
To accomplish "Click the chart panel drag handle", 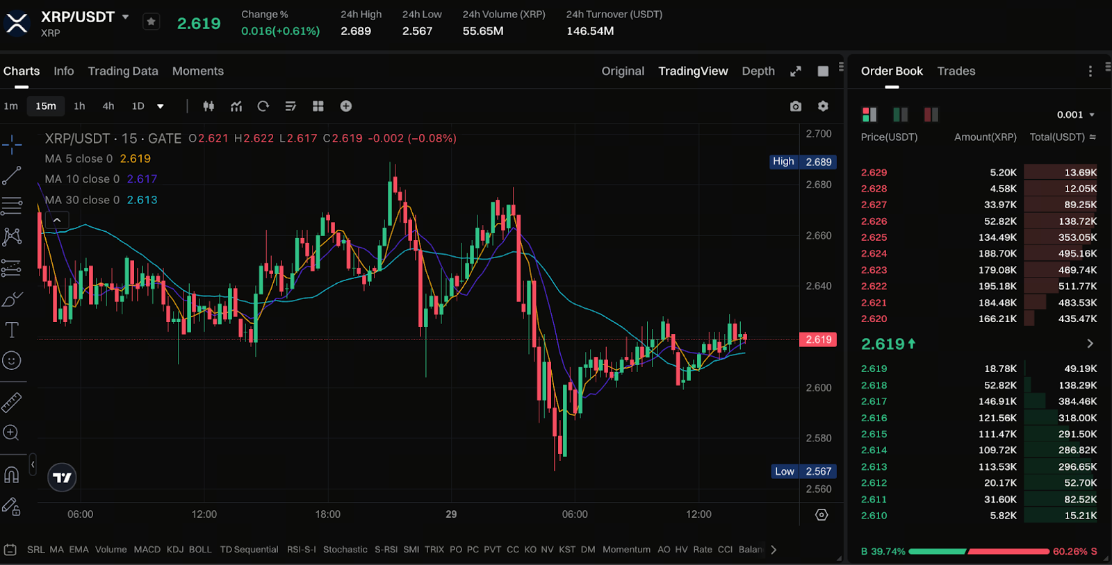I will click(841, 67).
